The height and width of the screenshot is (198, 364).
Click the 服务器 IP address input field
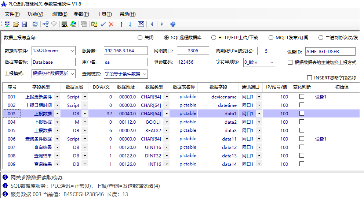coord(126,51)
